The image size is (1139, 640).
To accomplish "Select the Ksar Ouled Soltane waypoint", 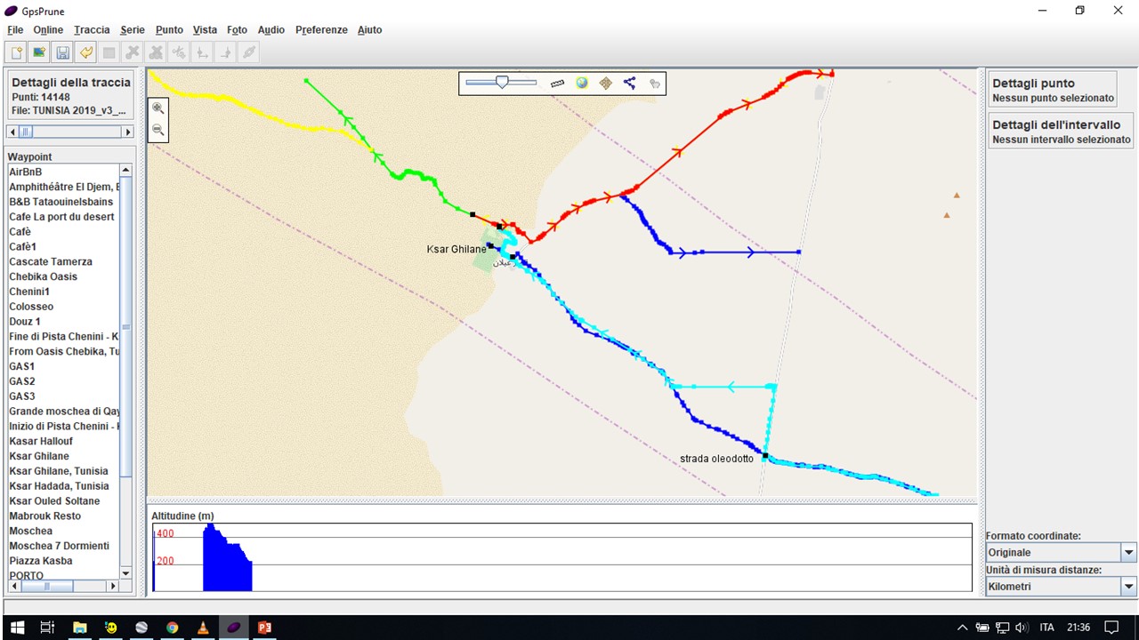I will click(63, 501).
